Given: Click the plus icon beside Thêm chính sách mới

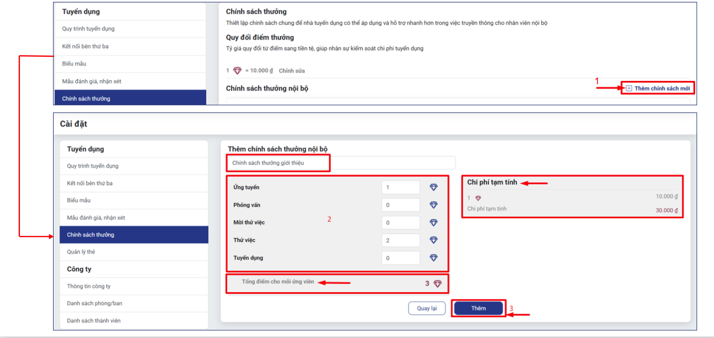Looking at the screenshot, I should click(x=629, y=88).
